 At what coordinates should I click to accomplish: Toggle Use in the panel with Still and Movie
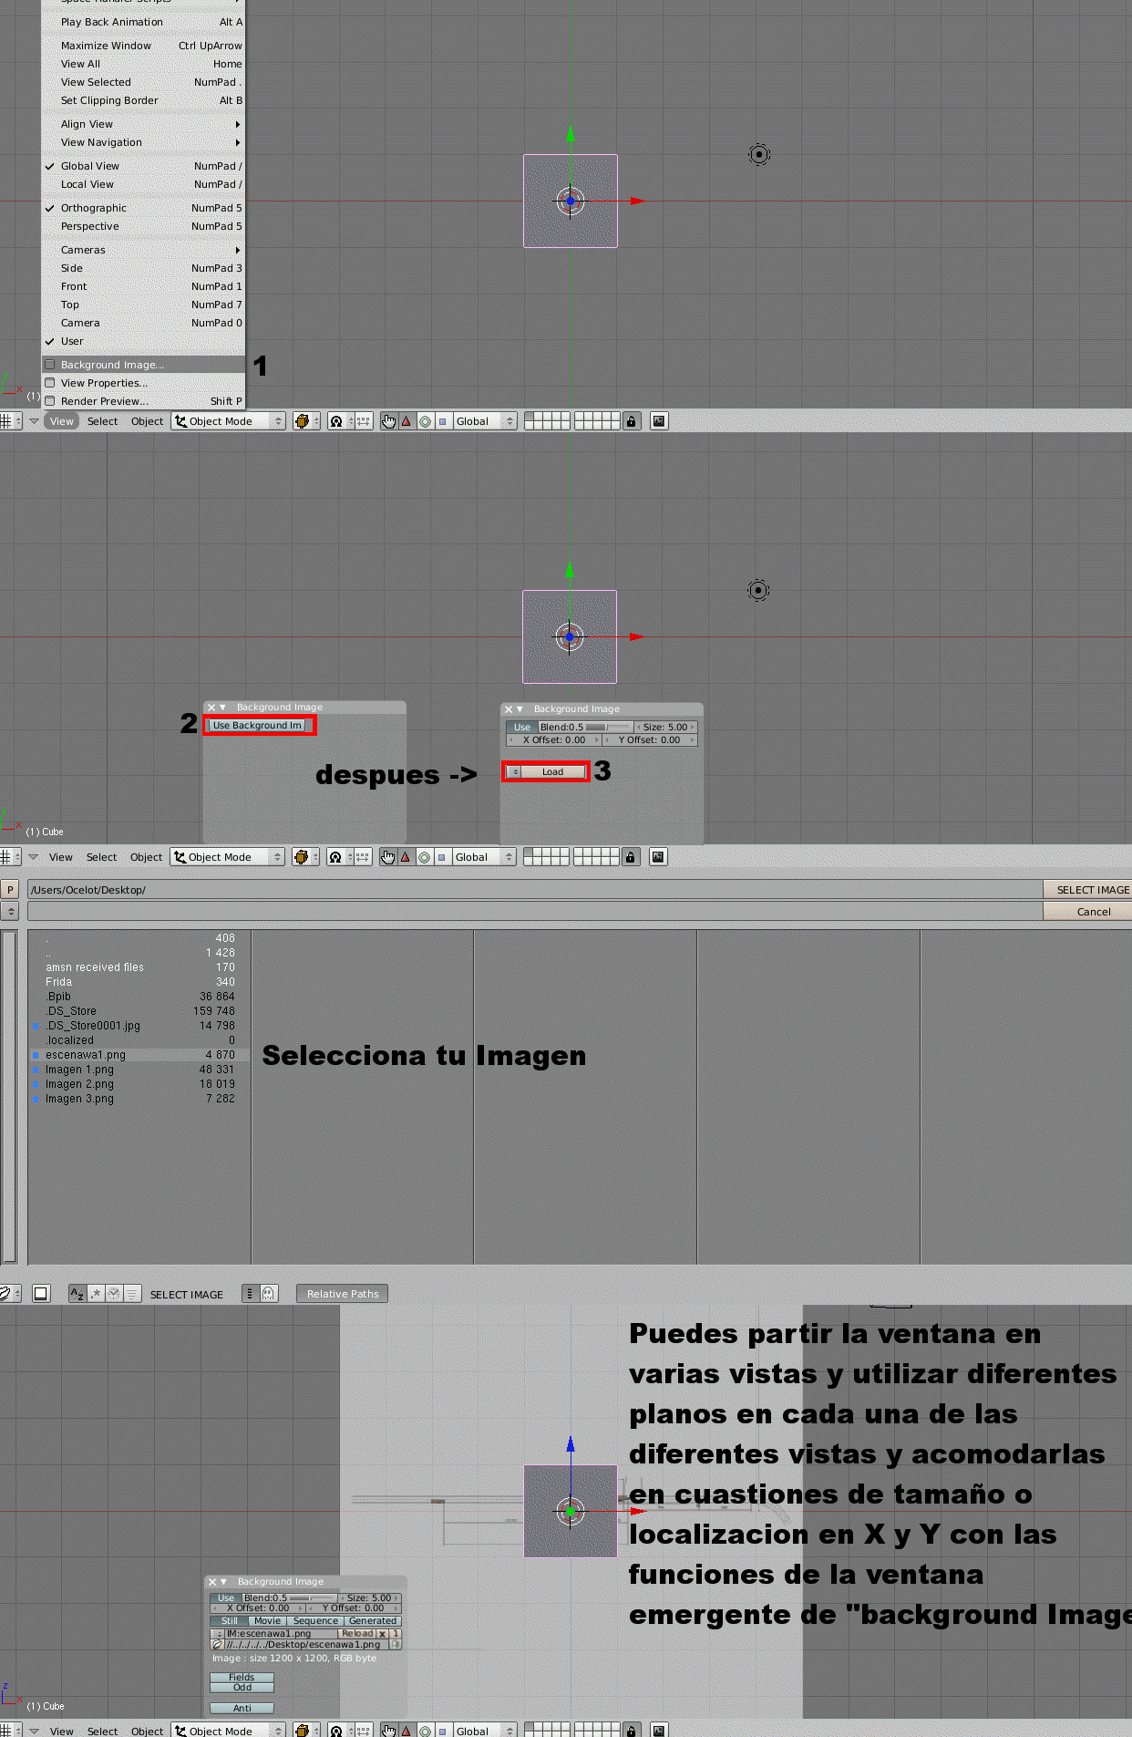226,1598
